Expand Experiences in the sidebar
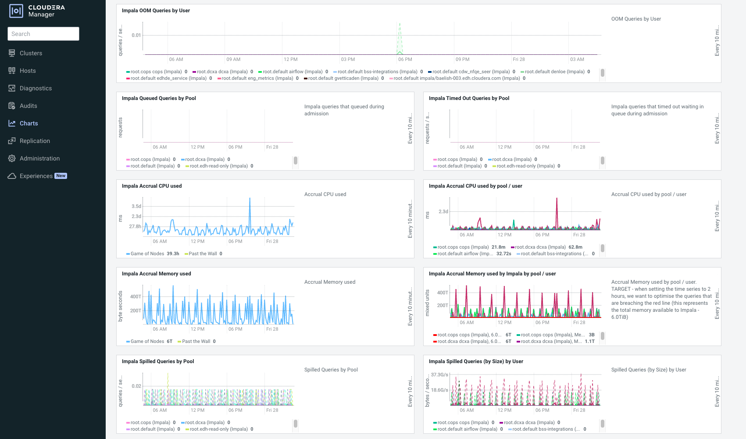 point(37,176)
